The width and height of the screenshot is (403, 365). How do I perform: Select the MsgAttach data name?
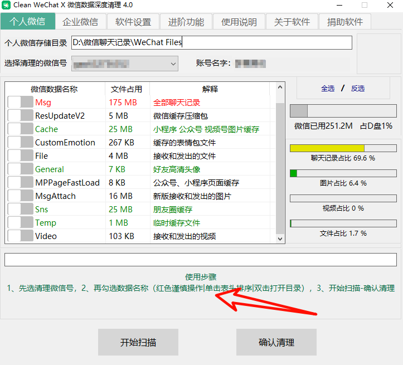pos(55,196)
